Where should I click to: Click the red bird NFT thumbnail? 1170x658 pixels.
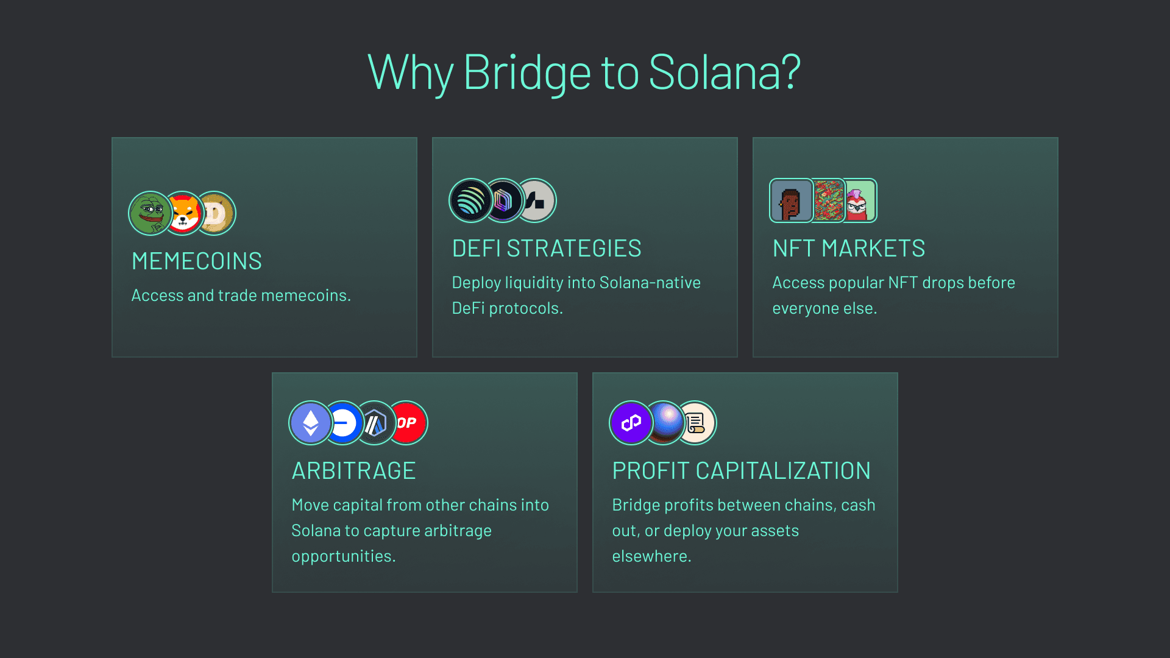(x=860, y=200)
